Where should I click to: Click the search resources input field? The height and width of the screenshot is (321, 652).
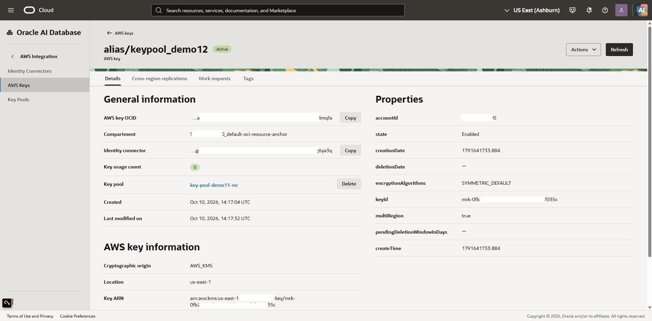coord(278,10)
